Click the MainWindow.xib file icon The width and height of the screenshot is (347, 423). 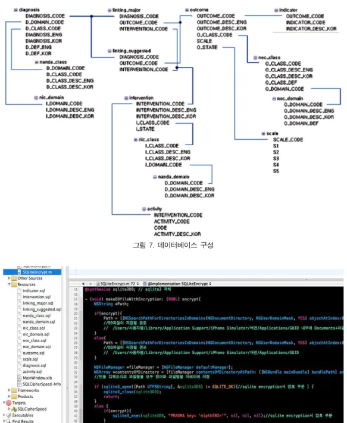[20, 378]
